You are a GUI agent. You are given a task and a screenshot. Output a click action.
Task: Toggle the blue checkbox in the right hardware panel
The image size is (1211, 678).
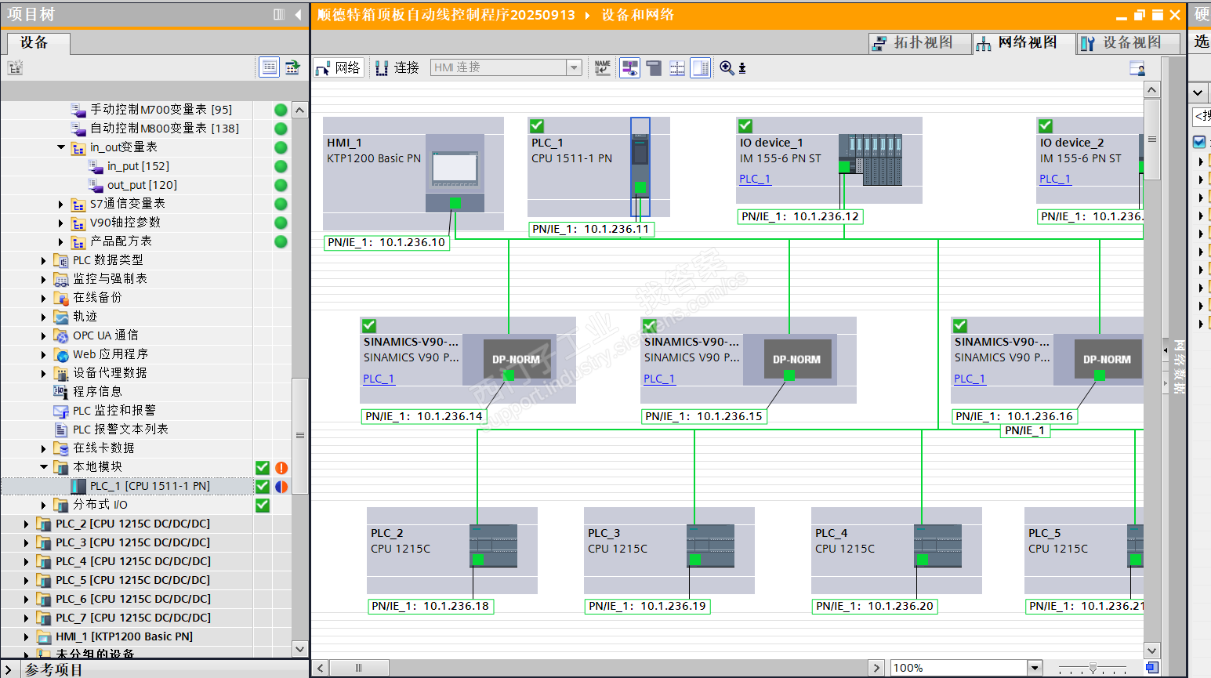1199,142
